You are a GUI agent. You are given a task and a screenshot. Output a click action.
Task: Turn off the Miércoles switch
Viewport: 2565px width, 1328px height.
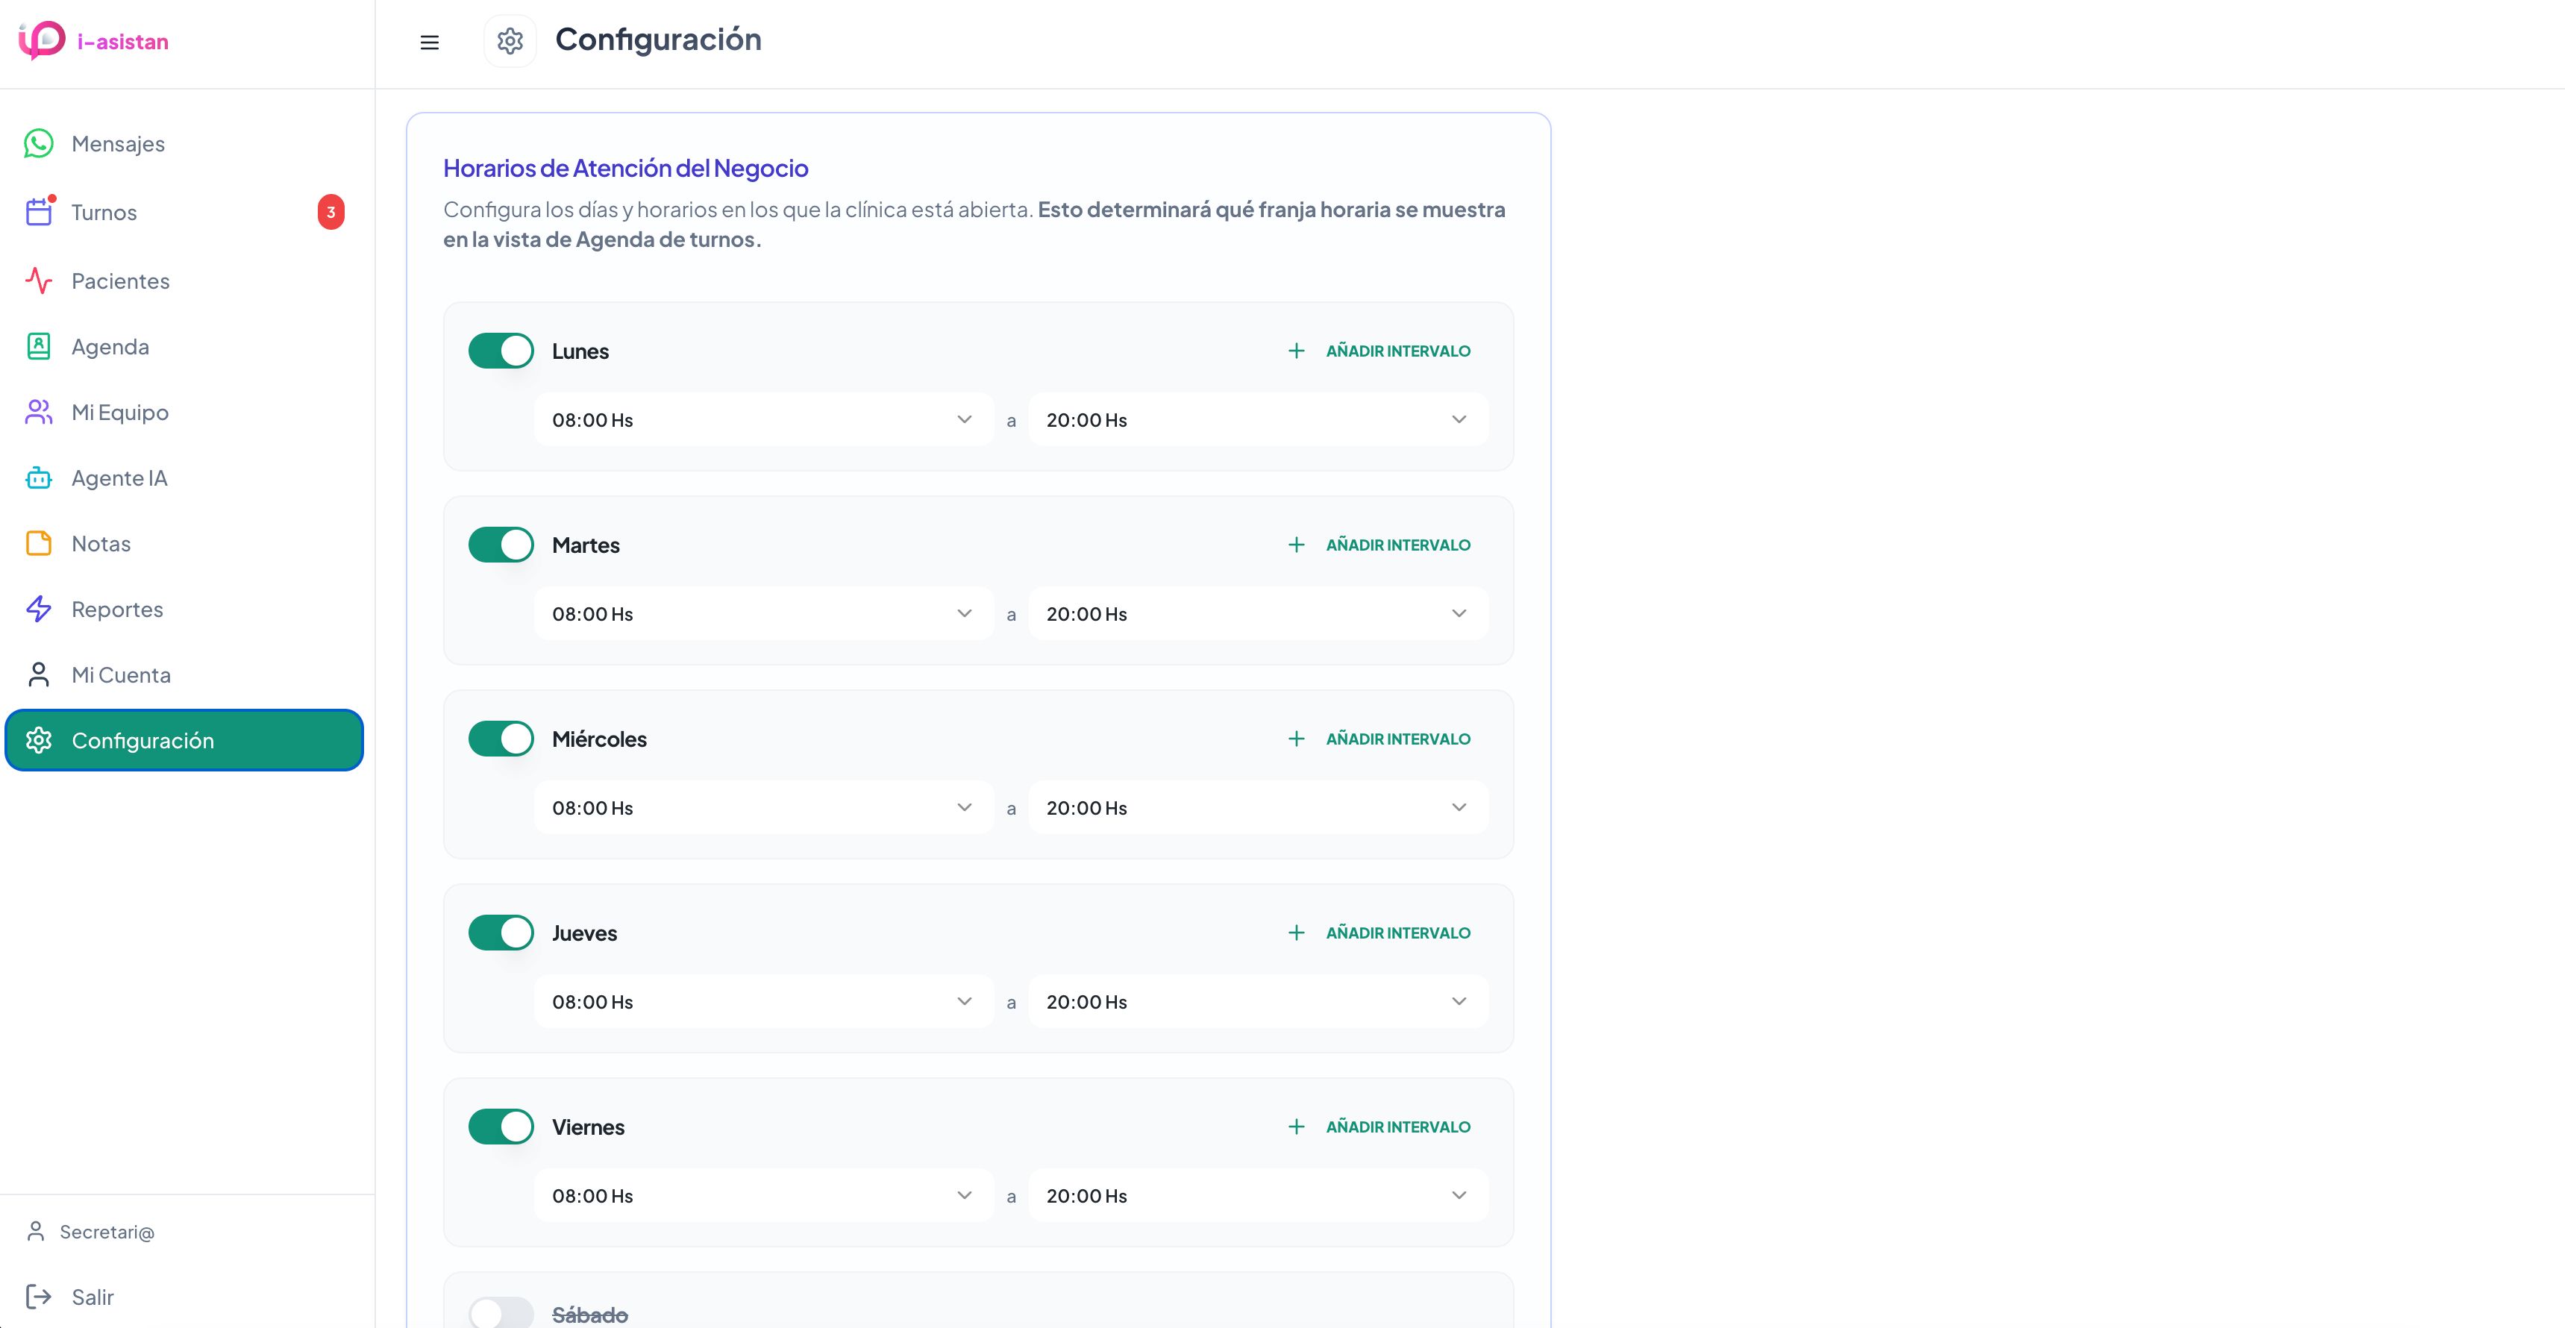(501, 739)
